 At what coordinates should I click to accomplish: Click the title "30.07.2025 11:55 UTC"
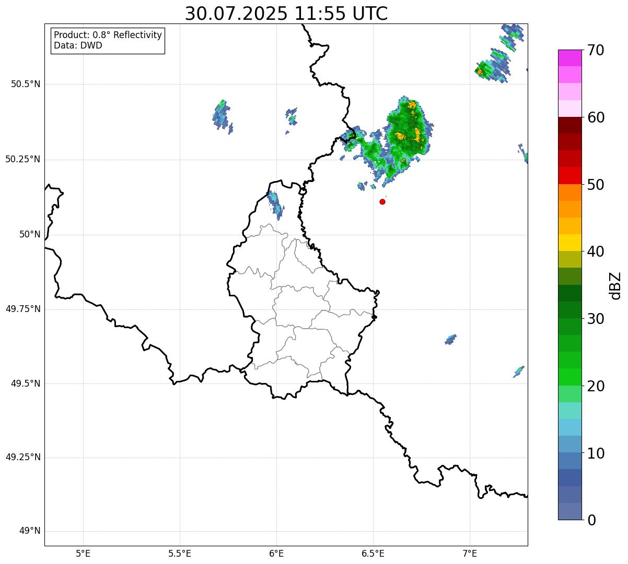[x=286, y=14]
